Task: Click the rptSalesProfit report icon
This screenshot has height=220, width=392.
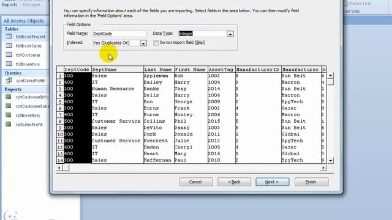Action: [x=9, y=124]
